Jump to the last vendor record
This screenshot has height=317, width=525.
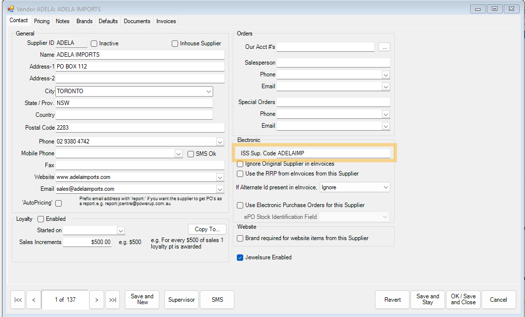(x=112, y=300)
